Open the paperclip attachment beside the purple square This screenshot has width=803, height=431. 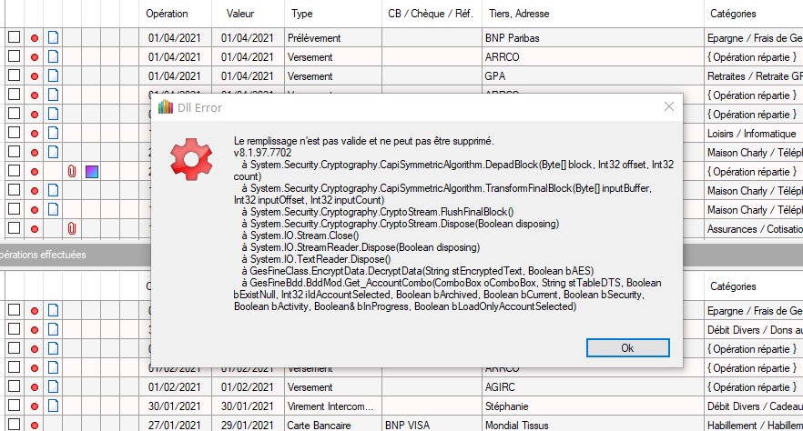click(72, 171)
